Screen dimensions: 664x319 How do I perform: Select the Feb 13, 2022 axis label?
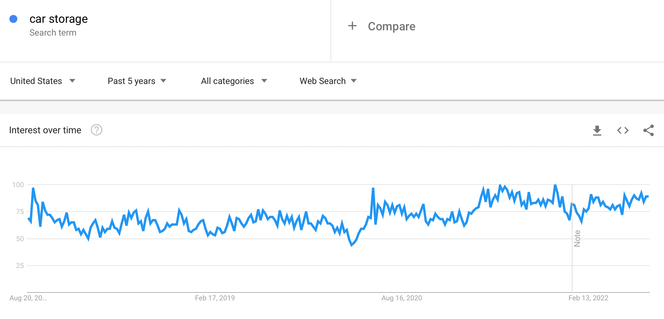pos(588,298)
